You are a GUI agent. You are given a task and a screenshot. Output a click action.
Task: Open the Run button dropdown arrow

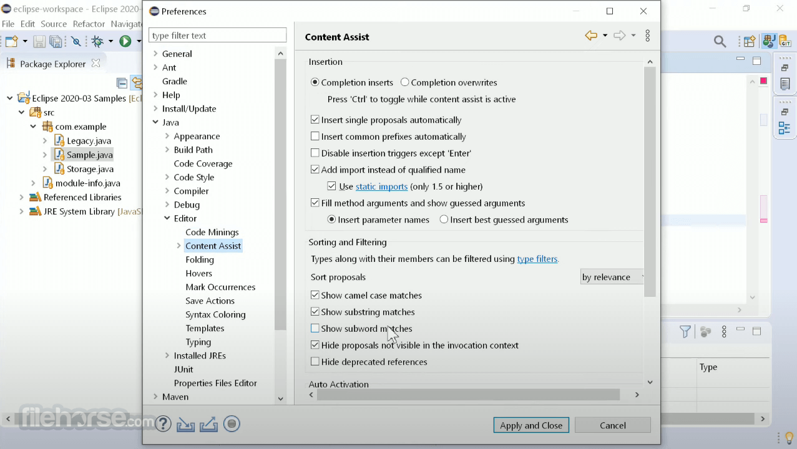click(x=138, y=42)
